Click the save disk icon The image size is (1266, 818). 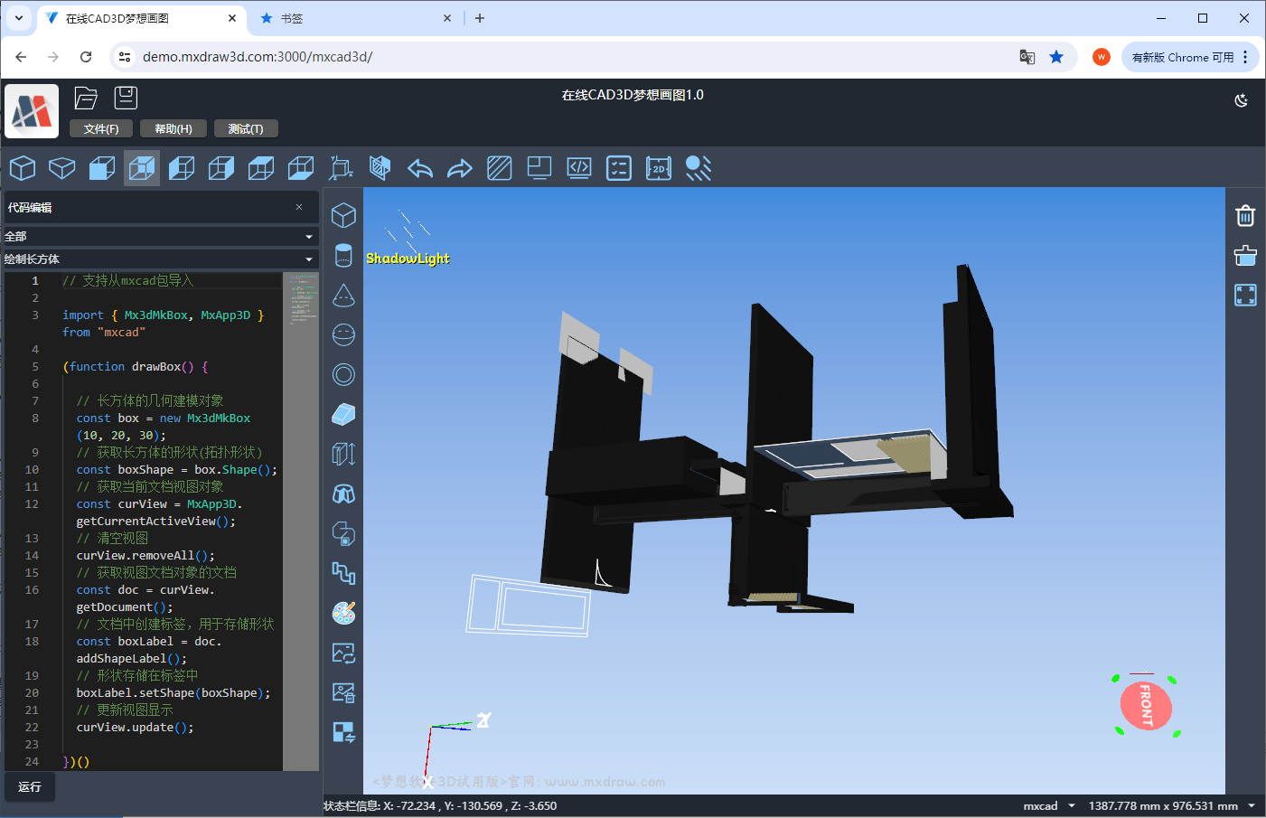[x=126, y=98]
